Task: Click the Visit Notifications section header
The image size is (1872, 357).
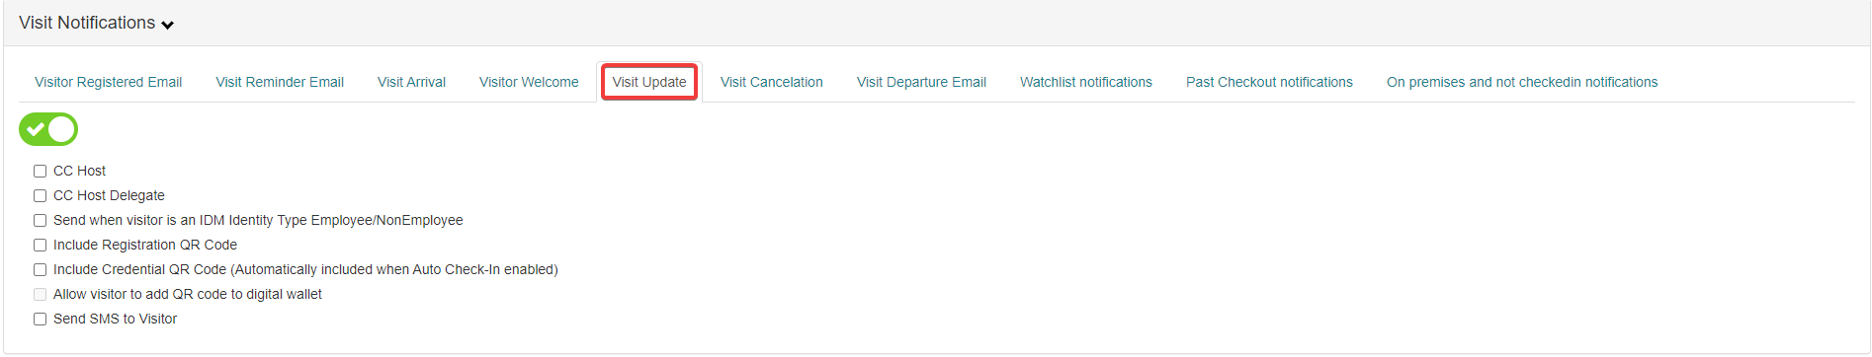Action: click(x=87, y=23)
